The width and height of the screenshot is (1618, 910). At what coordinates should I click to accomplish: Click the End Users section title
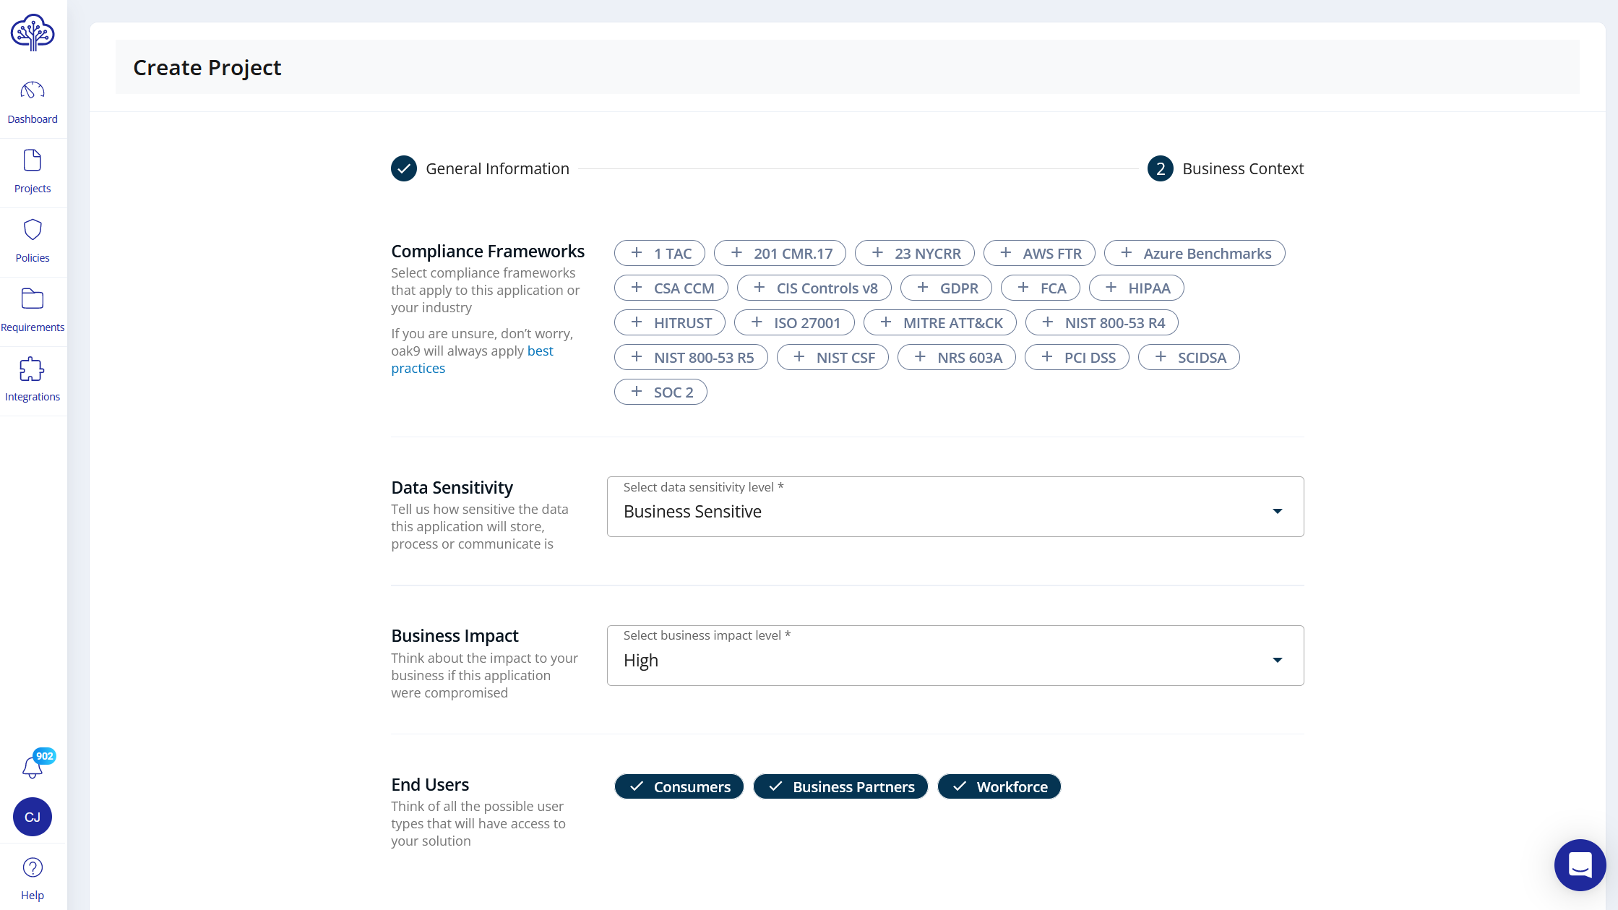[430, 784]
